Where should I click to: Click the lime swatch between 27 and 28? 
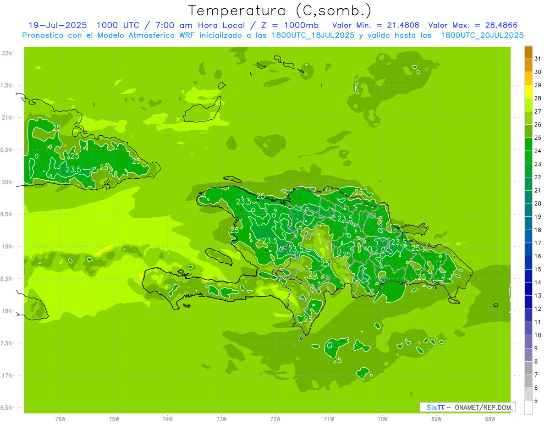pos(528,105)
